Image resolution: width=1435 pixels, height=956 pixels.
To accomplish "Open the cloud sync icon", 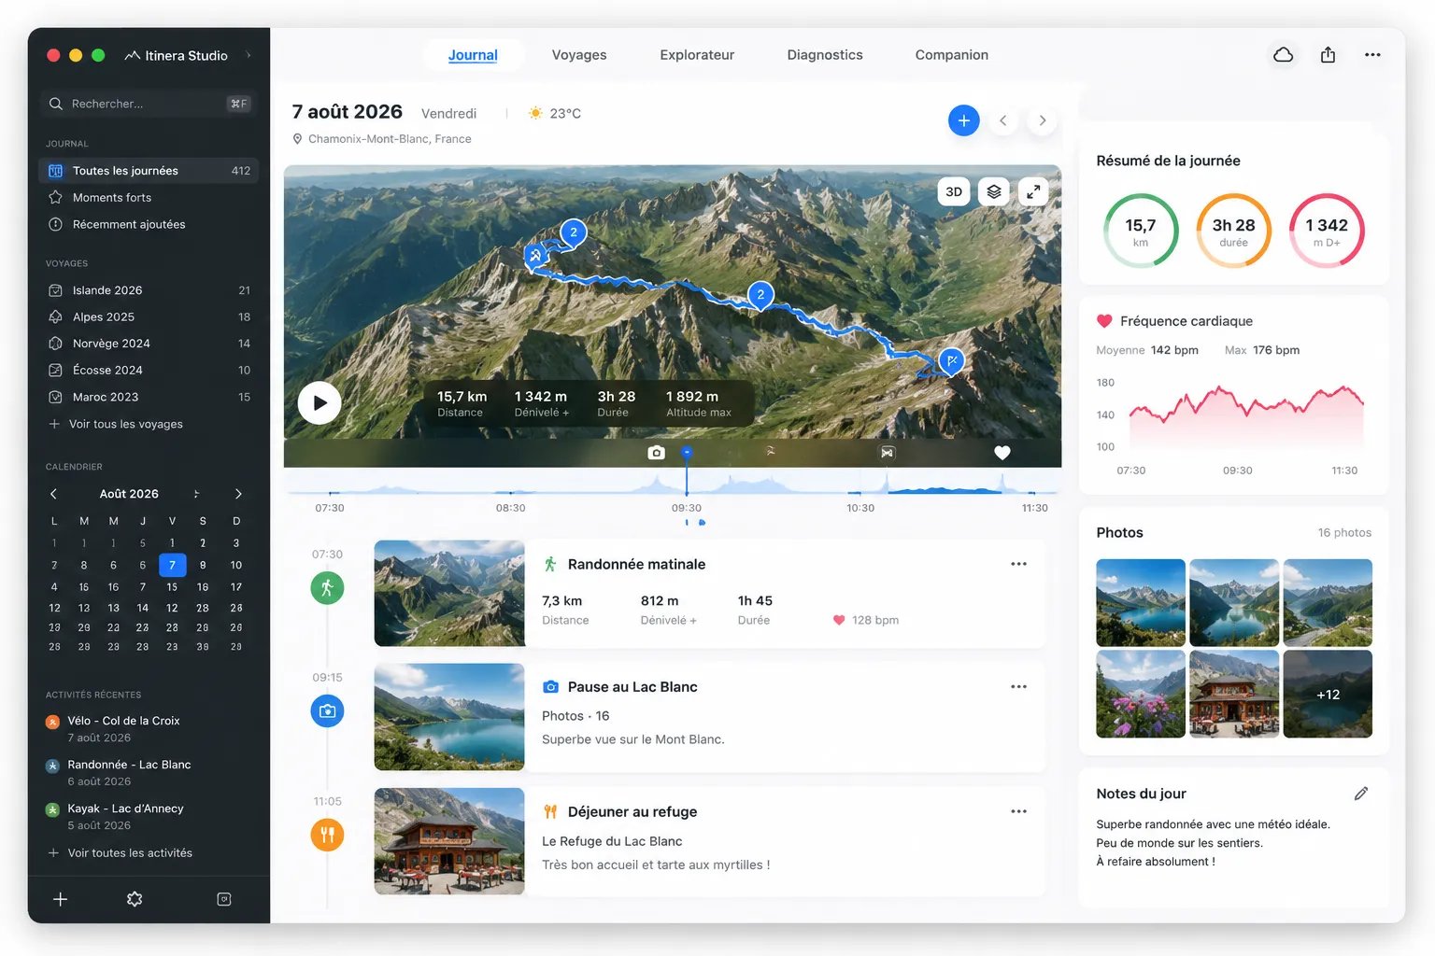I will (x=1284, y=55).
